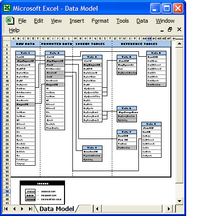This screenshot has width=197, height=216.
Task: Open the Format menu
Action: (100, 21)
